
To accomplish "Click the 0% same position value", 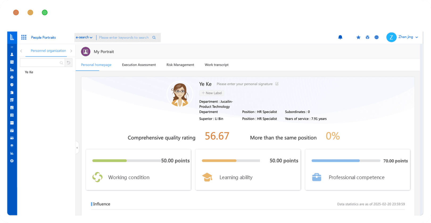I will 333,136.
